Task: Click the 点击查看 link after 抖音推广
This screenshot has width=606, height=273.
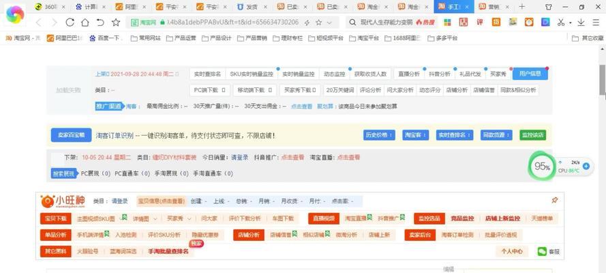Action: click(x=292, y=158)
